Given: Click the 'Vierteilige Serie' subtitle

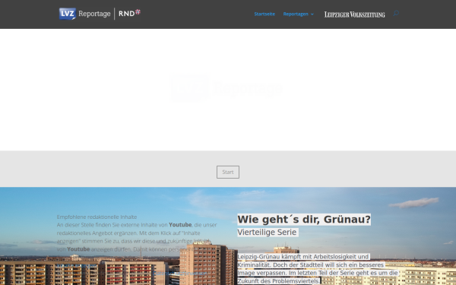Looking at the screenshot, I should click(268, 232).
